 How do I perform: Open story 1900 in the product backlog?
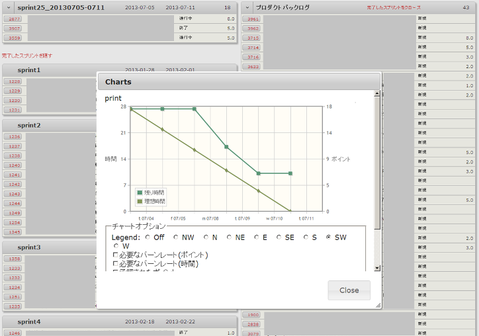(x=253, y=315)
